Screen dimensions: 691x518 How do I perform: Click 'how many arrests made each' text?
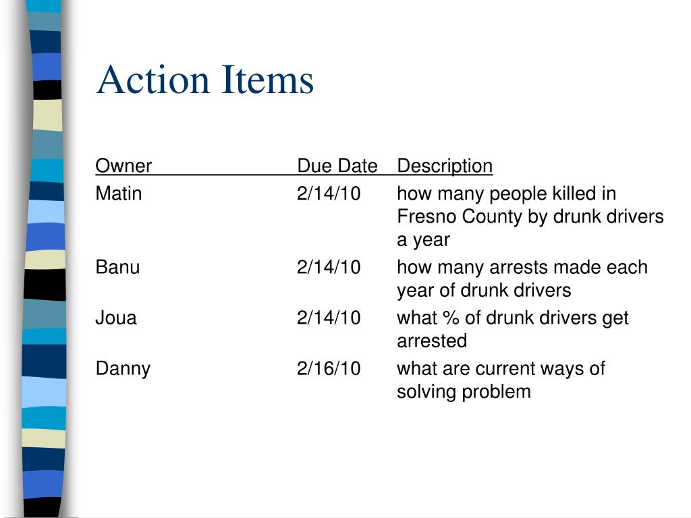tap(522, 267)
